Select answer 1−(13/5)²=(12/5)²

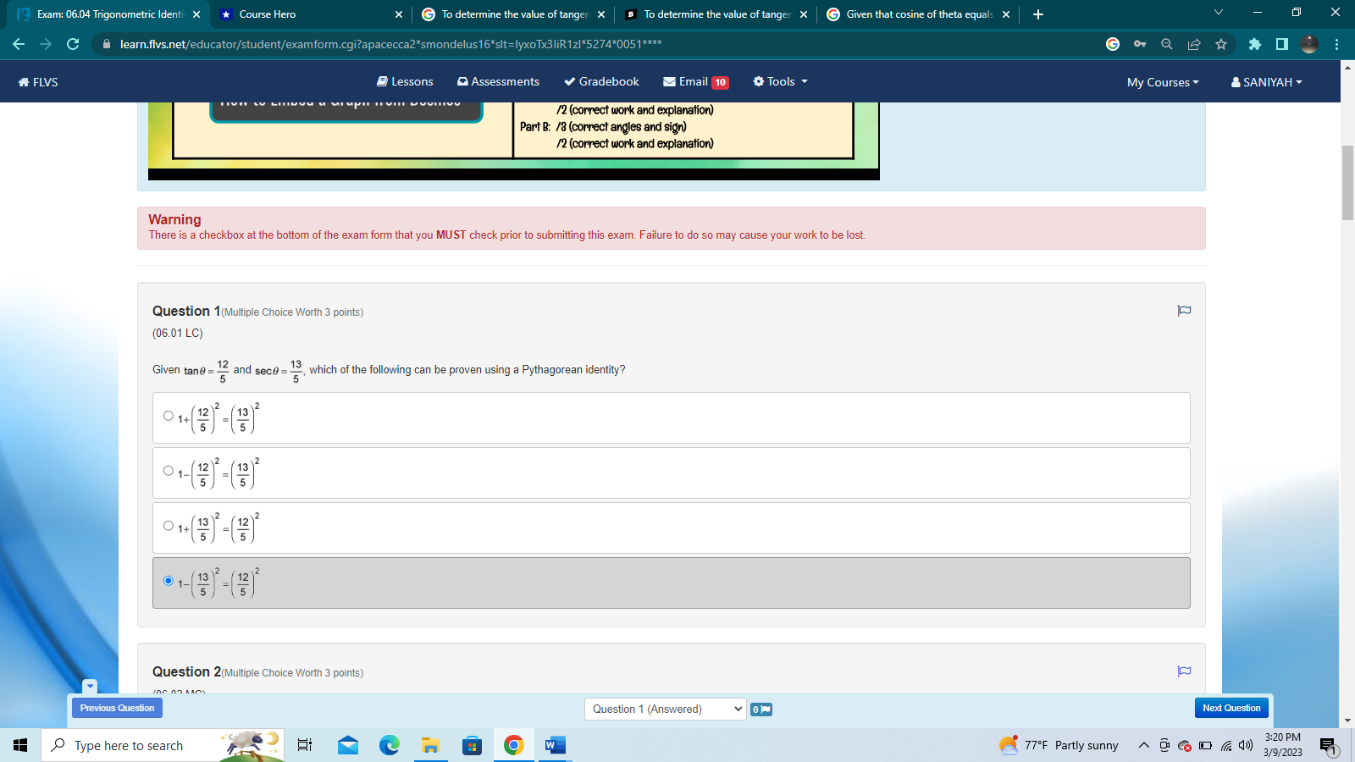point(169,581)
